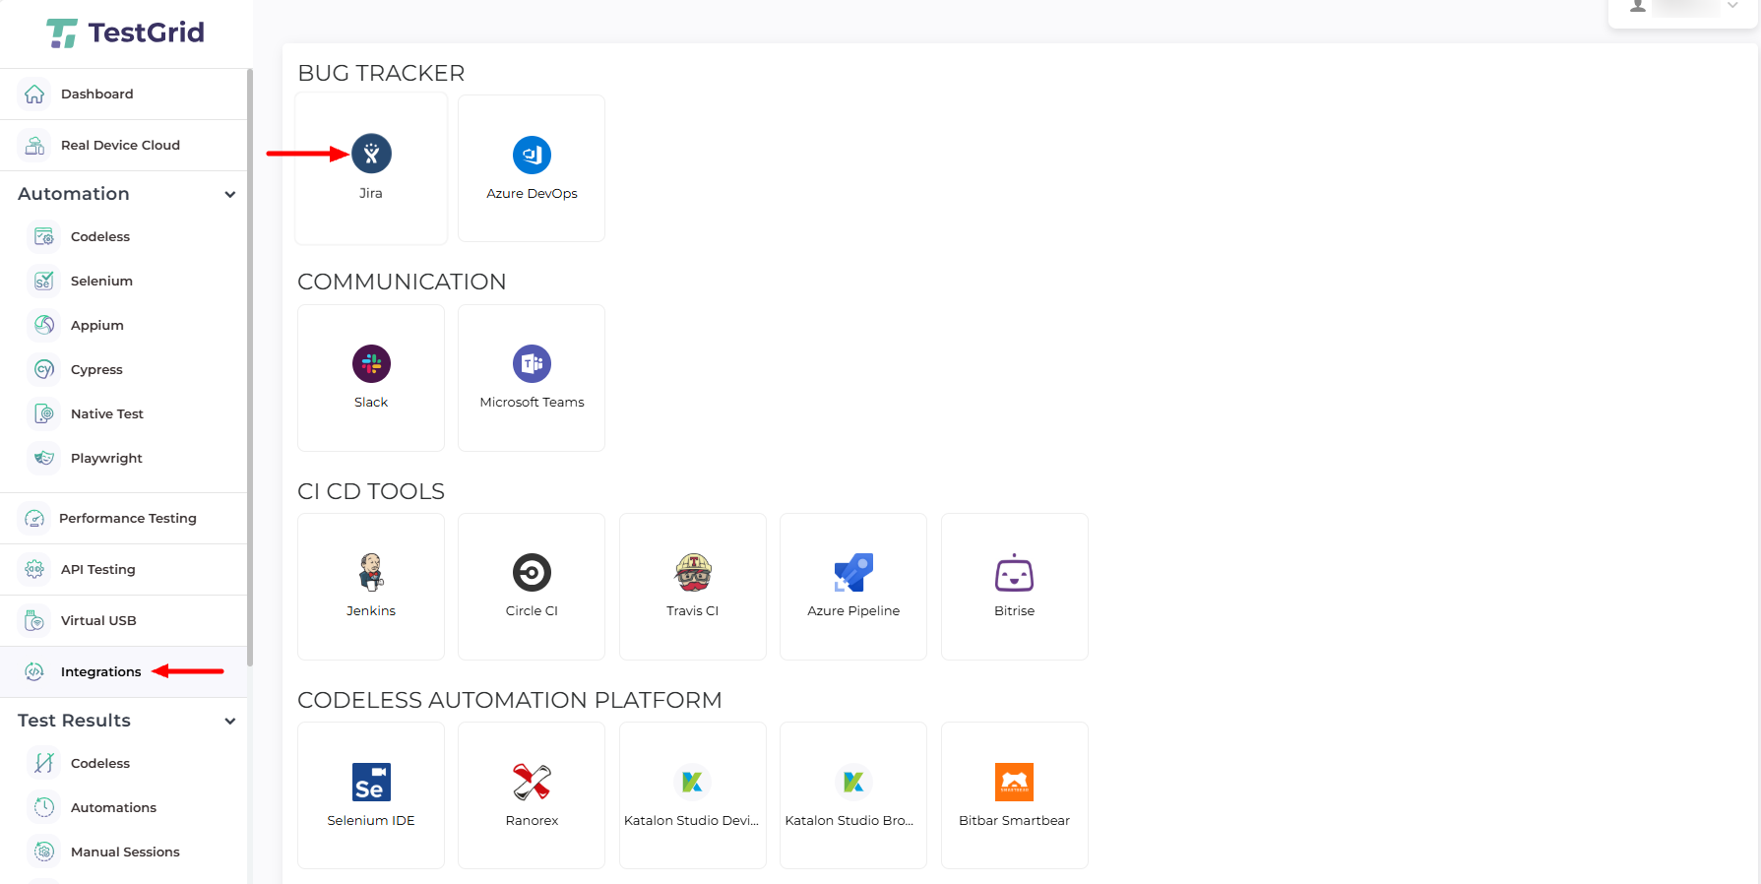This screenshot has width=1761, height=884.
Task: Open Real Device Cloud menu item
Action: pyautogui.click(x=120, y=146)
